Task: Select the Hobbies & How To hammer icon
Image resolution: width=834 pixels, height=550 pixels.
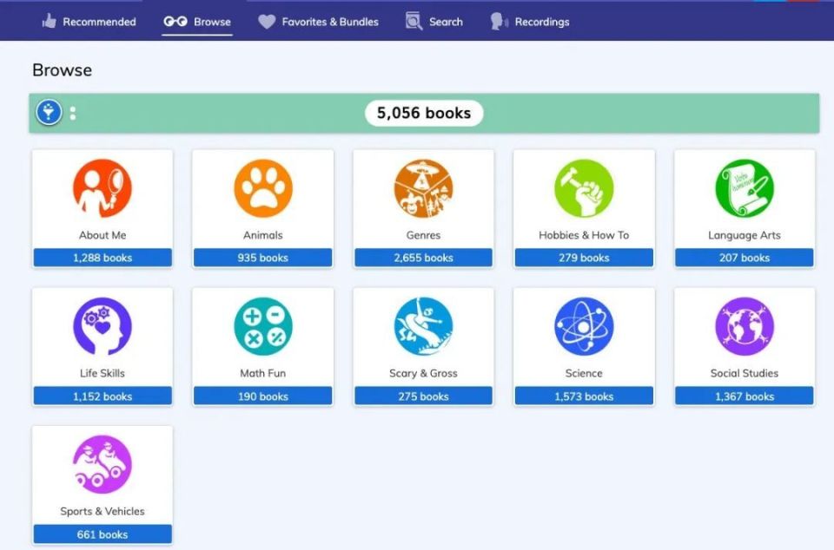Action: [584, 188]
